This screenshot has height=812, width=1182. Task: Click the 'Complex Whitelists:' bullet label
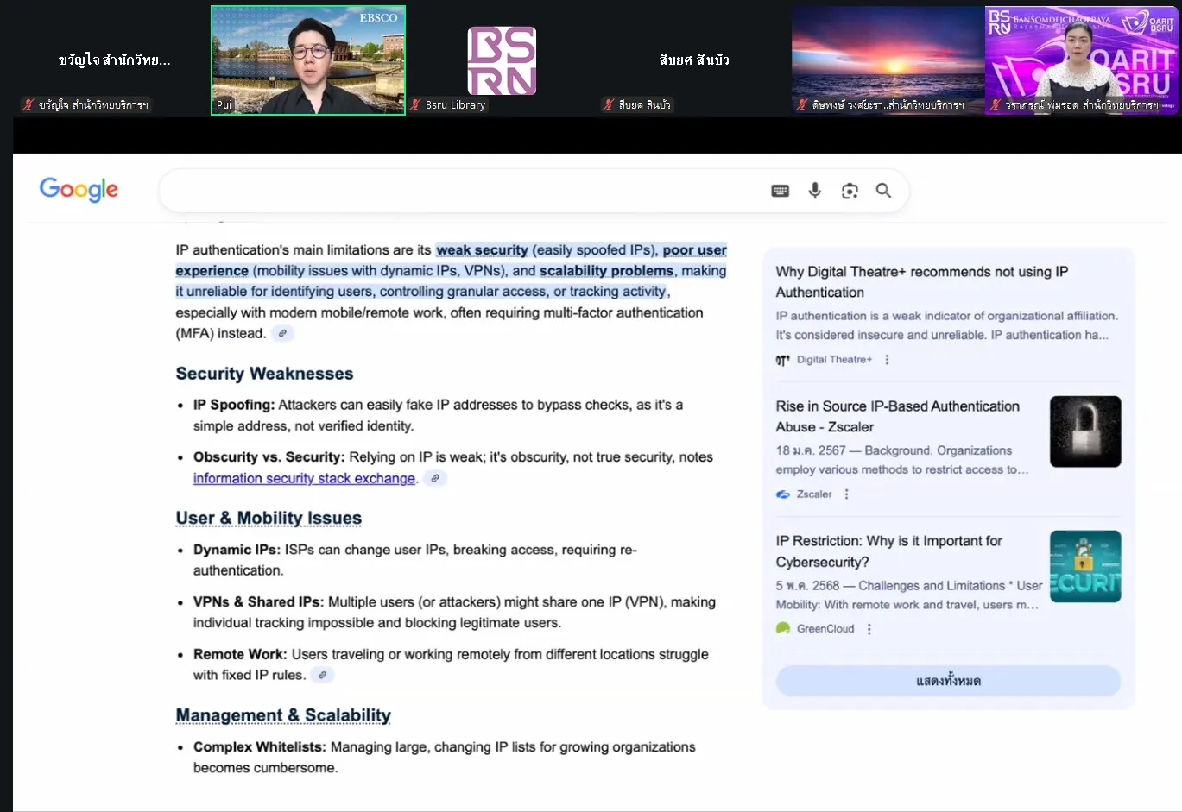(260, 747)
